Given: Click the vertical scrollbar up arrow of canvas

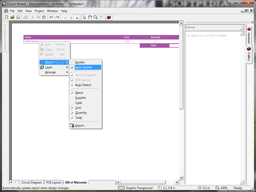Looking at the screenshot, I should click(181, 23).
